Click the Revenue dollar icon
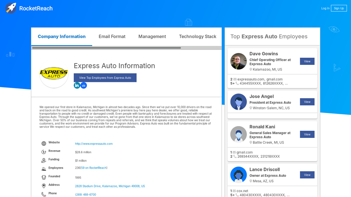This screenshot has width=351, height=197. pos(43,152)
